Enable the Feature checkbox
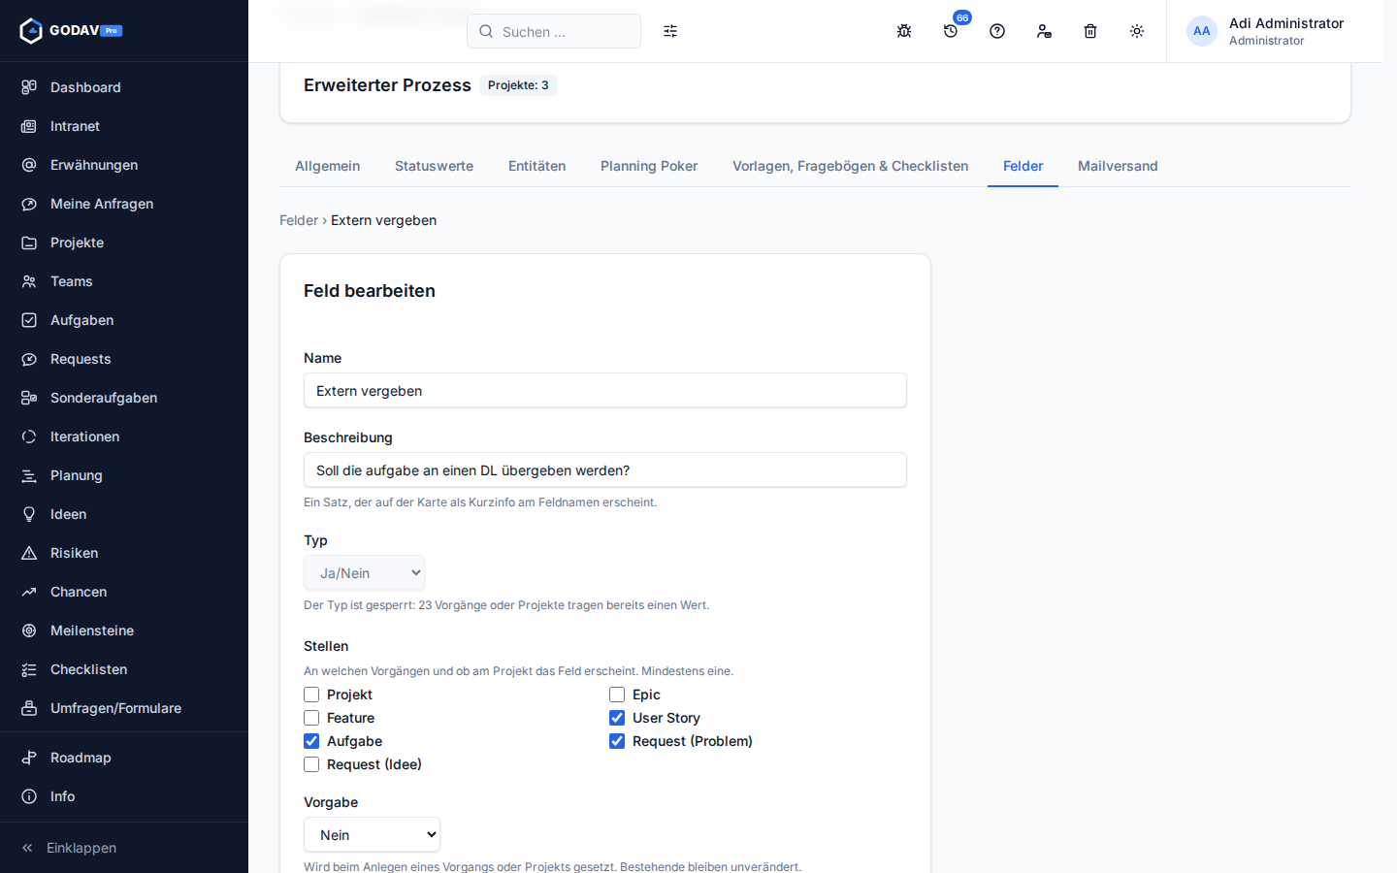The width and height of the screenshot is (1397, 873). 311,718
